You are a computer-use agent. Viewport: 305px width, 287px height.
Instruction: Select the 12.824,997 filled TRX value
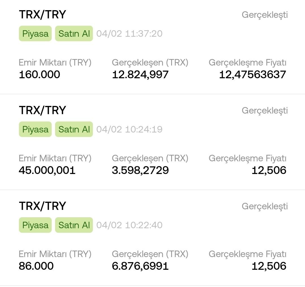point(140,75)
